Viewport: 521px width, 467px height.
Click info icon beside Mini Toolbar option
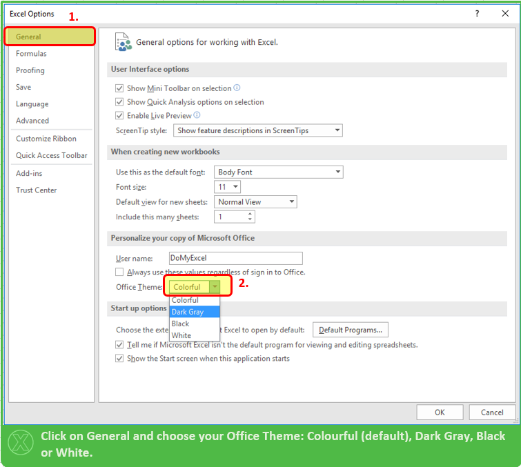click(237, 88)
